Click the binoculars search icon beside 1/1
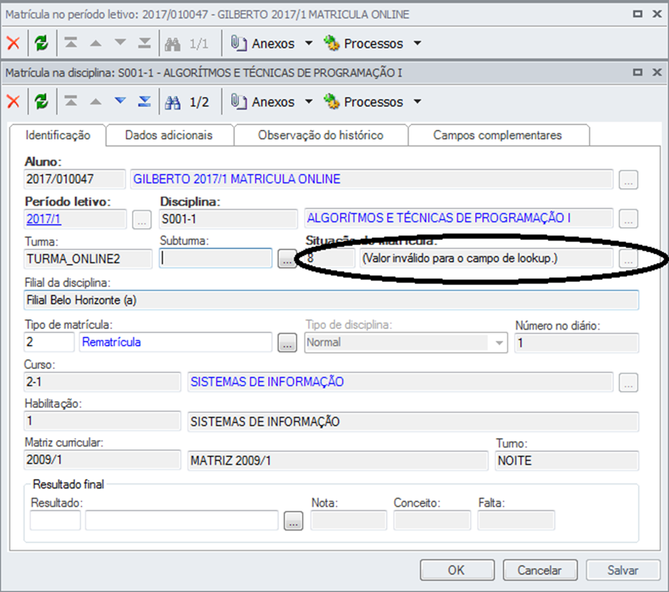This screenshot has width=669, height=592. pos(172,43)
